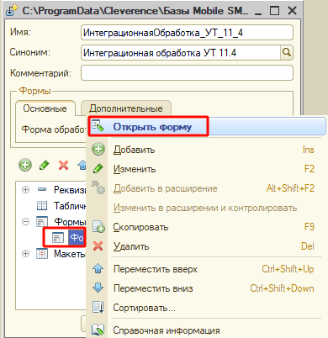Switch to the Дополнительные tab
This screenshot has height=338, width=328.
click(126, 108)
